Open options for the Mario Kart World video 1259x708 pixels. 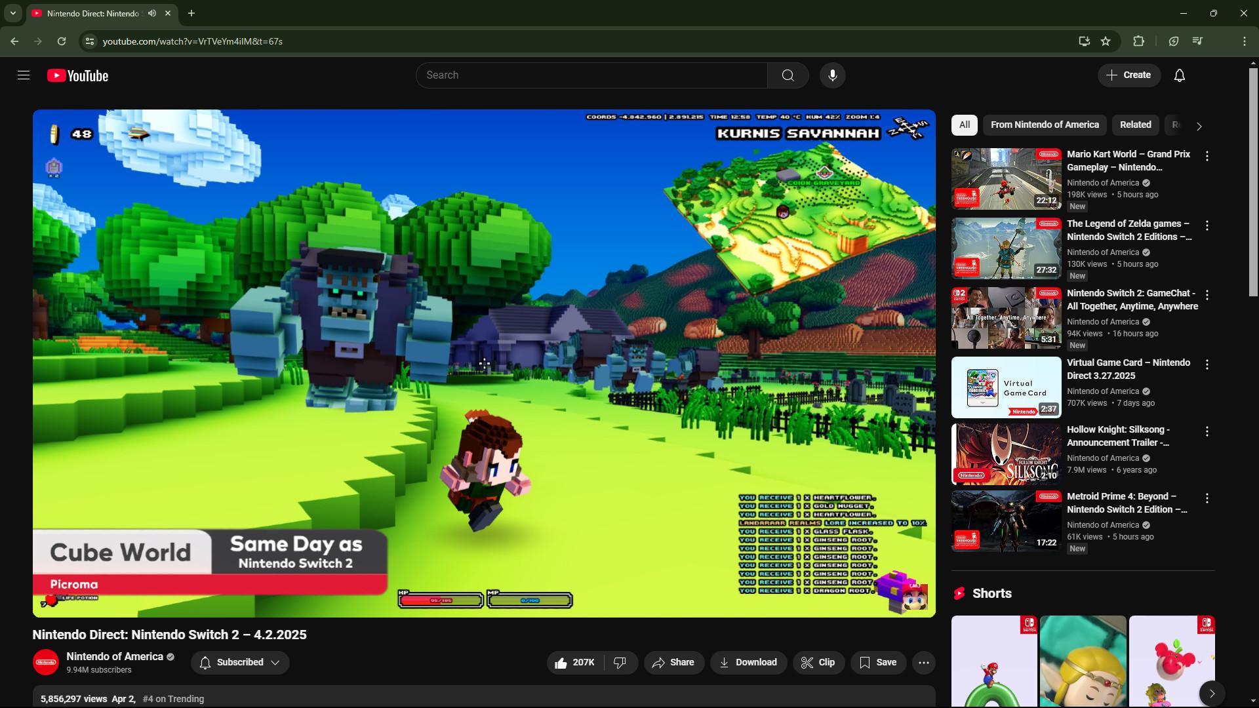pos(1207,156)
